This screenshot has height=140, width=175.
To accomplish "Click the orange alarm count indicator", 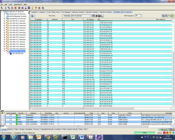I will click(x=167, y=133).
